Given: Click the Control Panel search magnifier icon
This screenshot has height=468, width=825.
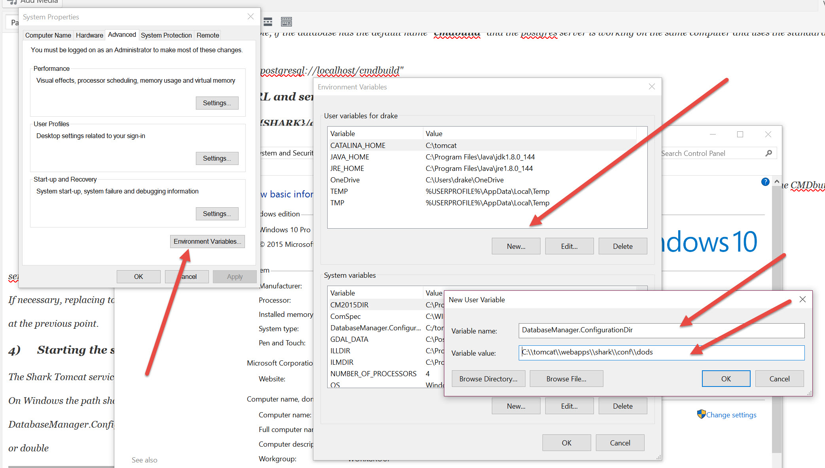Looking at the screenshot, I should (769, 153).
